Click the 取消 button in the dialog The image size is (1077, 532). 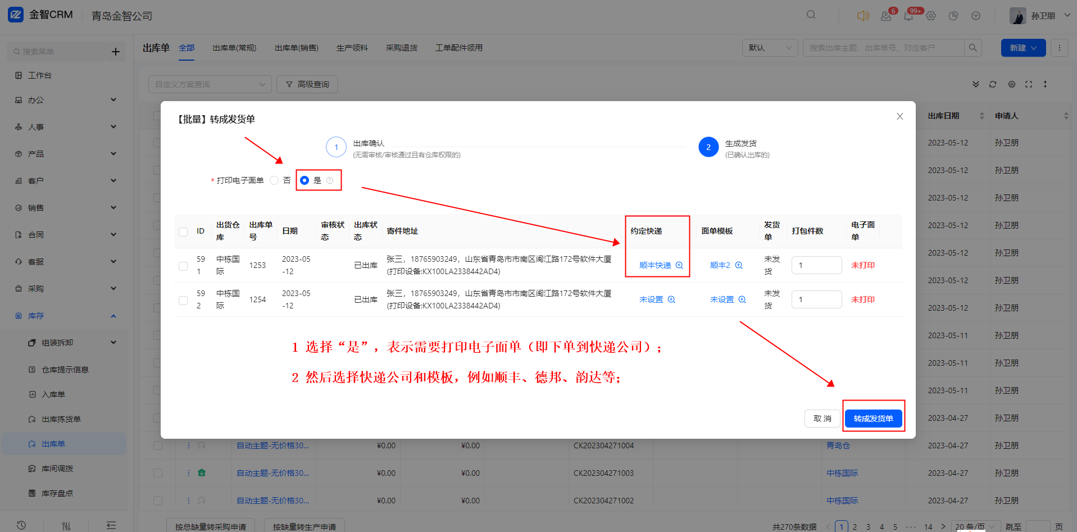822,419
